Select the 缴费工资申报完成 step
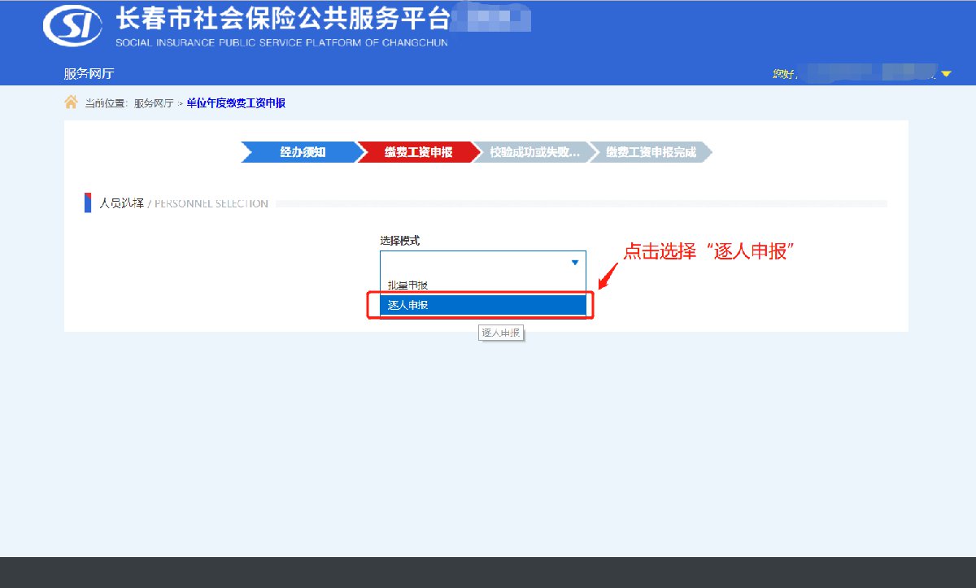 tap(650, 152)
